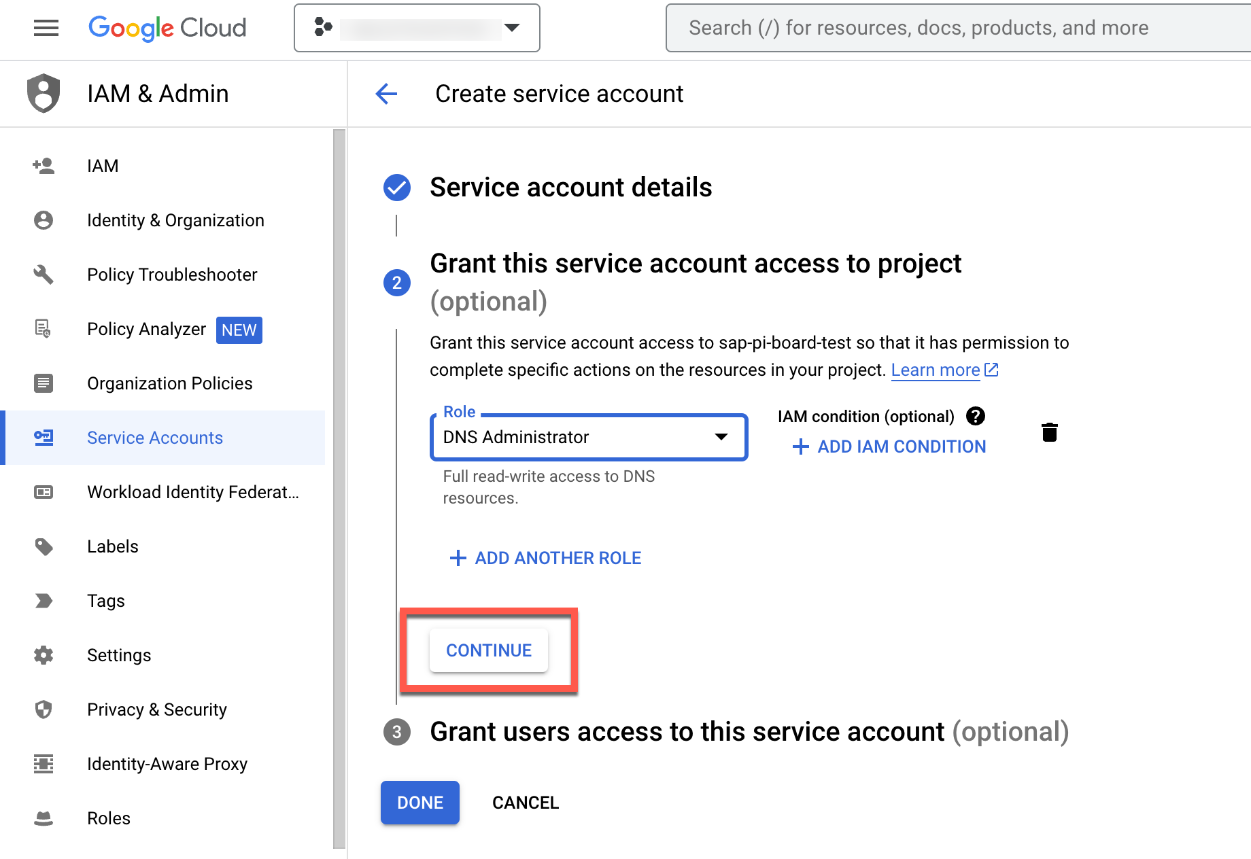Click the DONE button

click(420, 803)
